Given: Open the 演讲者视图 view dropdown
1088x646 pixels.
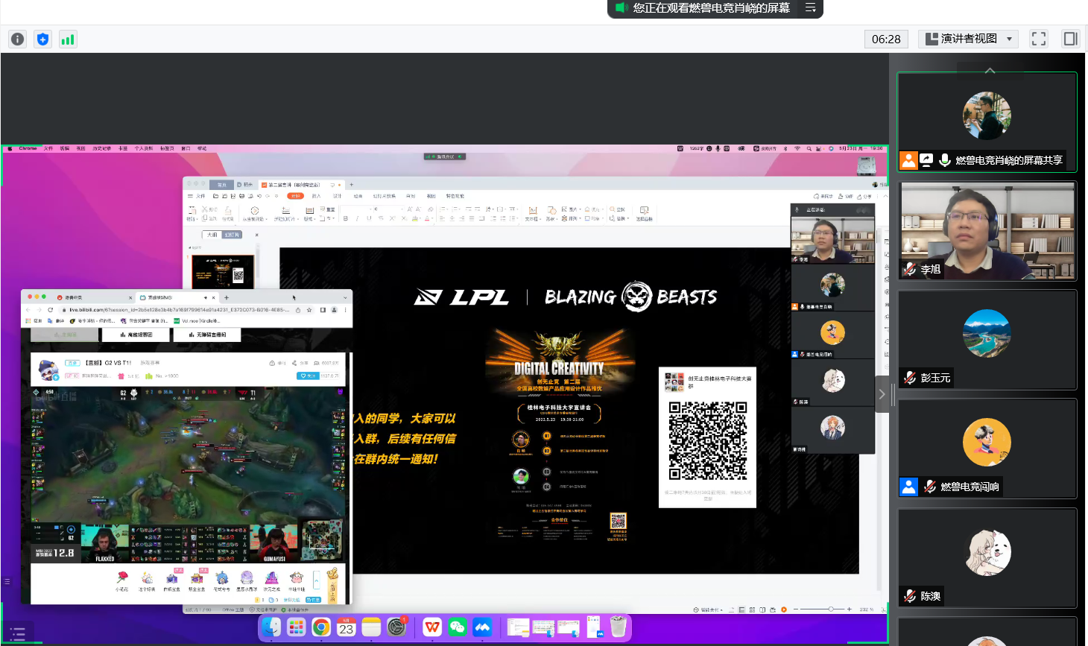Looking at the screenshot, I should point(968,39).
